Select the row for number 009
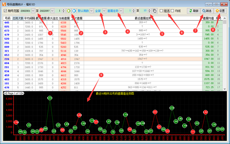This screenshot has width=230, height=144. [x=113, y=47]
